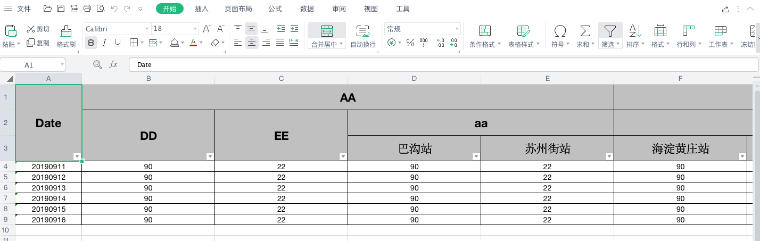Screen dimensions: 760x241
Task: Toggle middle vertical alignment
Action: click(252, 29)
